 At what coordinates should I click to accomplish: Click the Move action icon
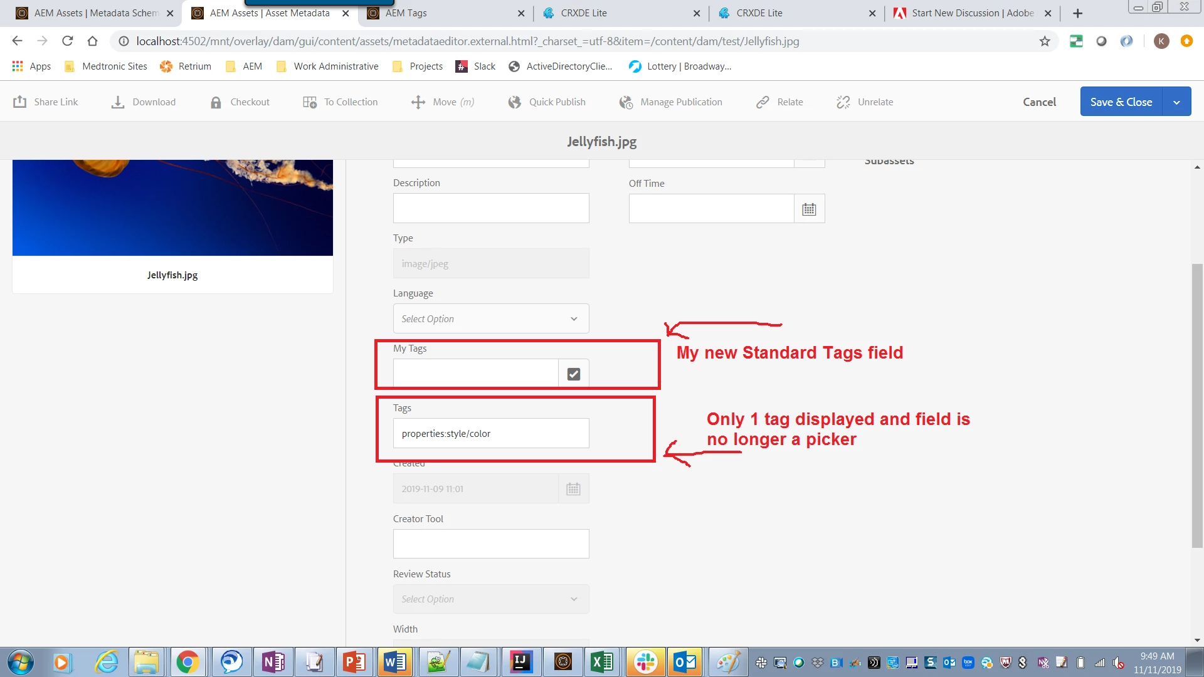tap(418, 102)
